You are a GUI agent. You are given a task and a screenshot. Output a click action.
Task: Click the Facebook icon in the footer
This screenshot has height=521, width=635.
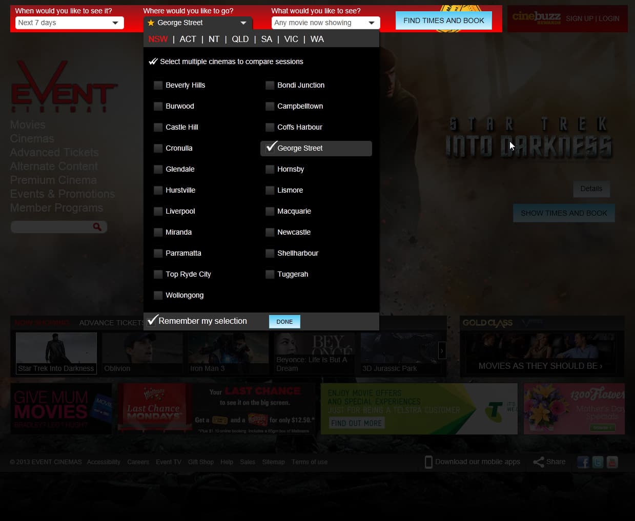click(583, 462)
